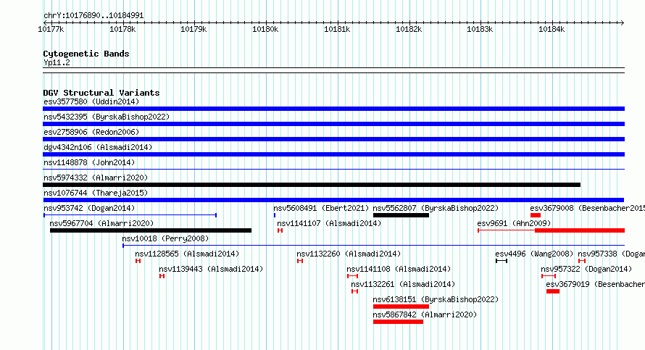Click nsv1132260 (Alsmadi2014) label
This screenshot has height=350, width=645.
[349, 254]
